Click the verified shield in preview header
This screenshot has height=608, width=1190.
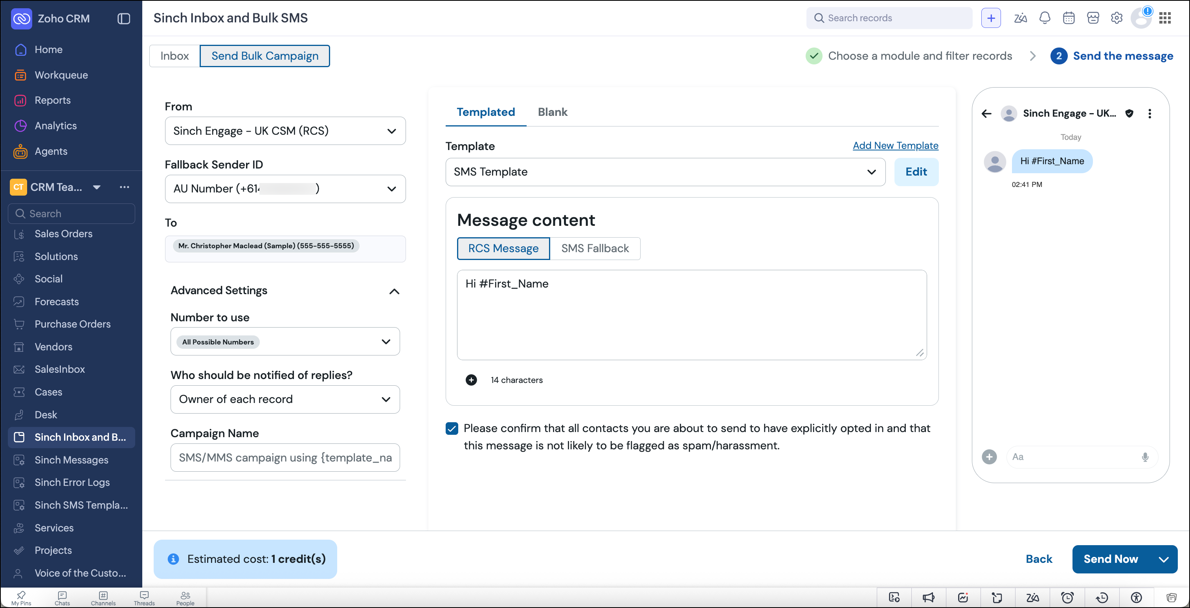tap(1129, 114)
